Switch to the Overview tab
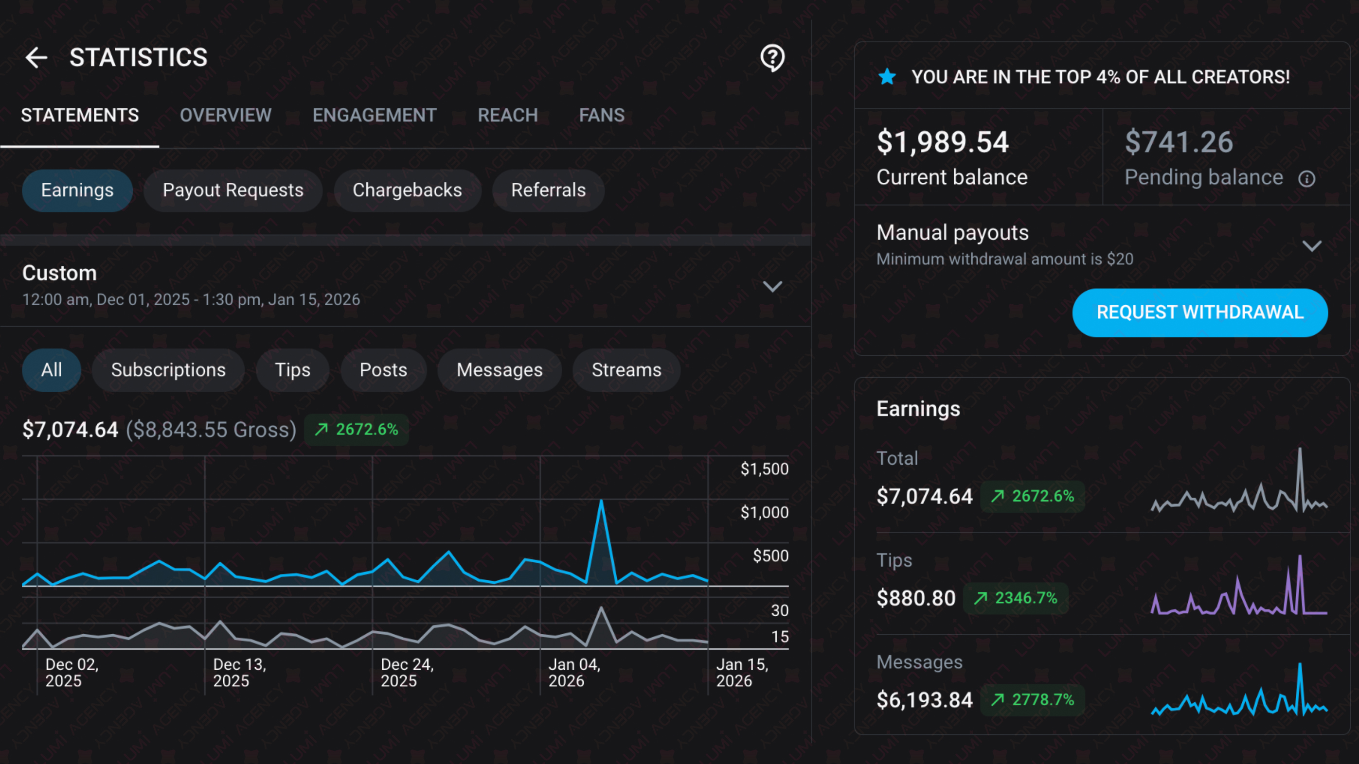Image resolution: width=1359 pixels, height=764 pixels. click(x=225, y=115)
